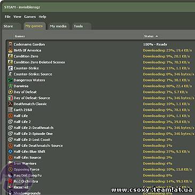Open the View menu
The width and height of the screenshot is (195, 195).
pyautogui.click(x=18, y=17)
